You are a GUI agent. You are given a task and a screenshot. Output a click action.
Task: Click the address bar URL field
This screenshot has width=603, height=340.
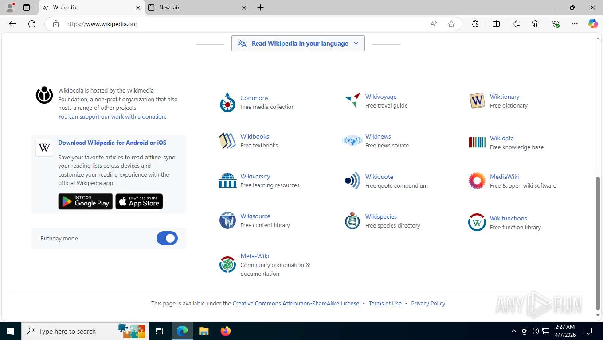coord(244,24)
